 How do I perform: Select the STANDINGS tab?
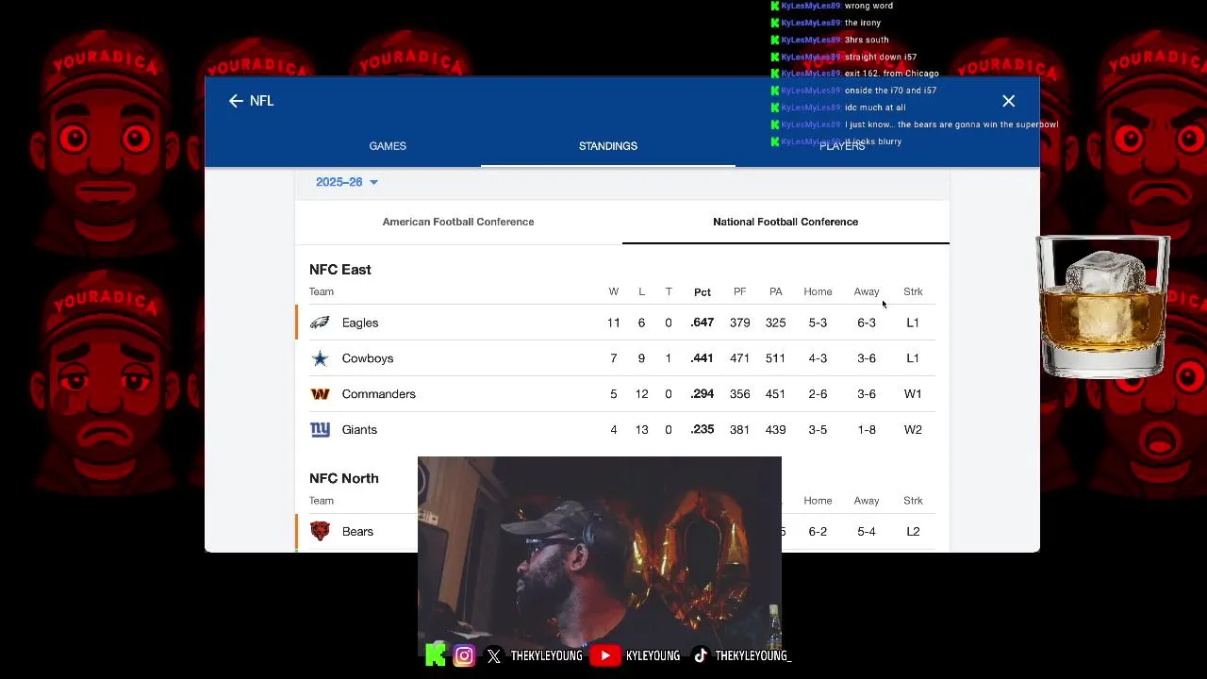click(x=608, y=146)
